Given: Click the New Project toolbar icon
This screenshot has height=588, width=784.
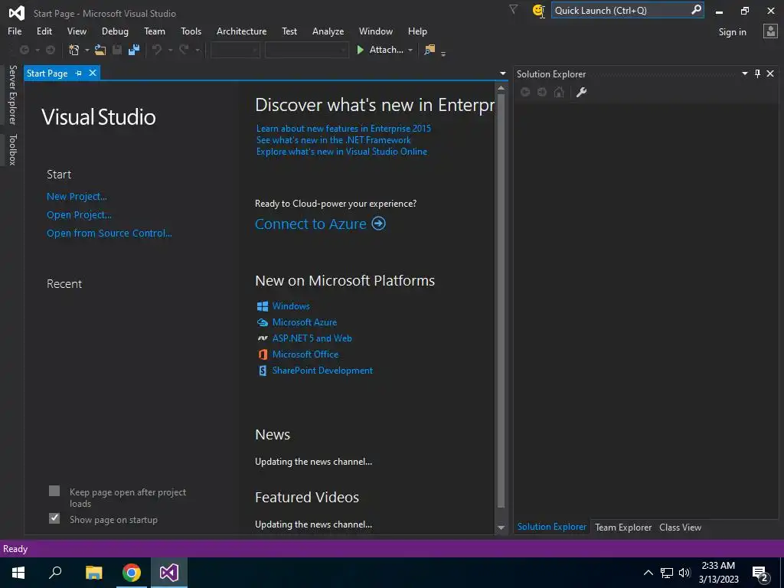Looking at the screenshot, I should [74, 50].
